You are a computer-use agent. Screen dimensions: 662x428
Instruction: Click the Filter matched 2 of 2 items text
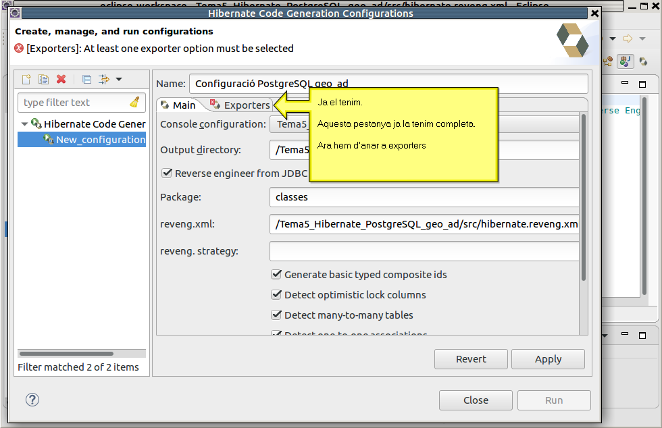[x=78, y=367]
